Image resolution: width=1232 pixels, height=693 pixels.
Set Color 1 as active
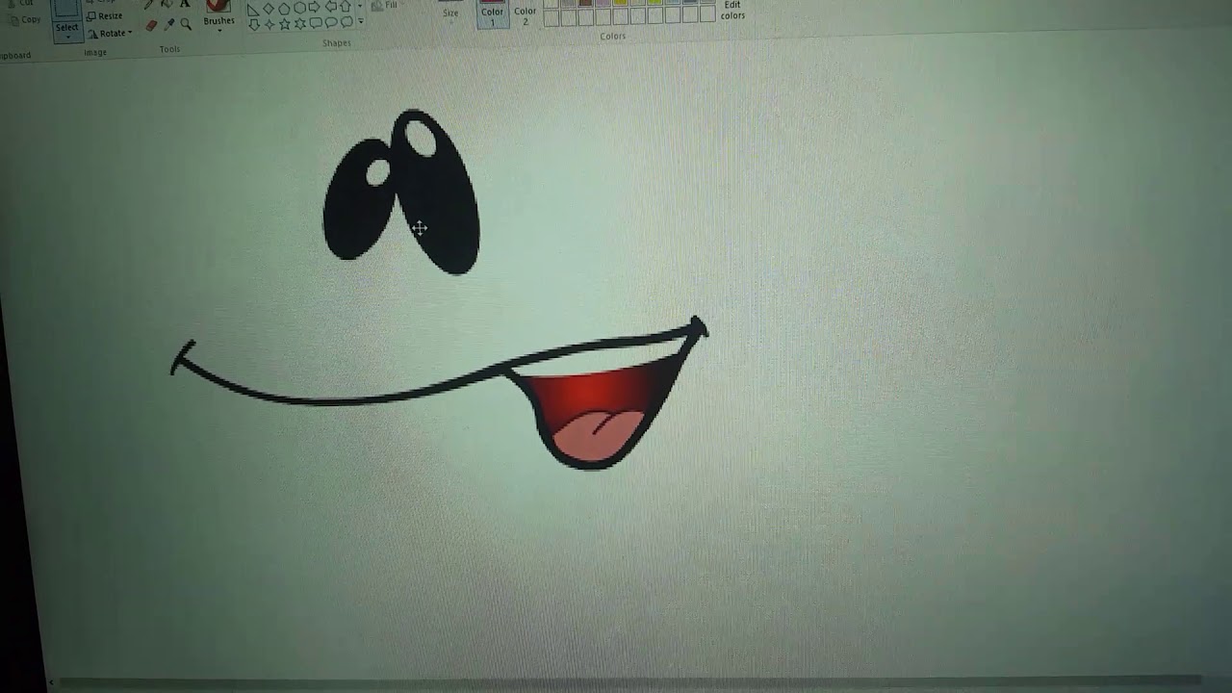coord(492,16)
